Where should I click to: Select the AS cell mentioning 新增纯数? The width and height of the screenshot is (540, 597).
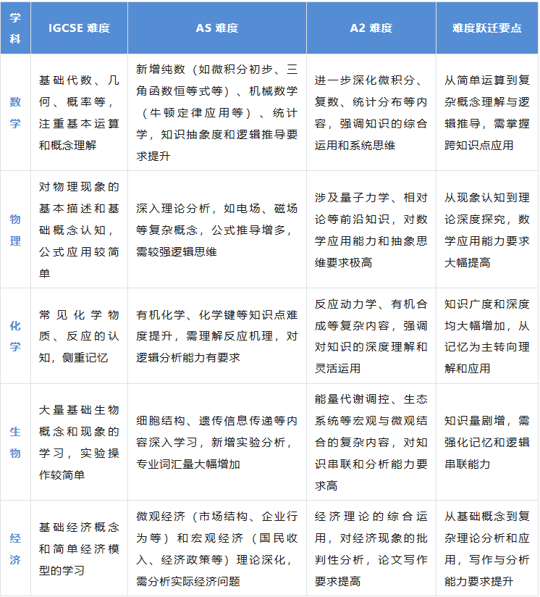click(216, 112)
